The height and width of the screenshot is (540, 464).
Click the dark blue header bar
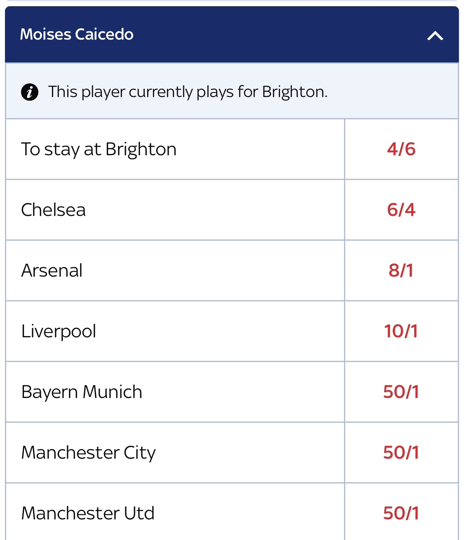click(232, 34)
